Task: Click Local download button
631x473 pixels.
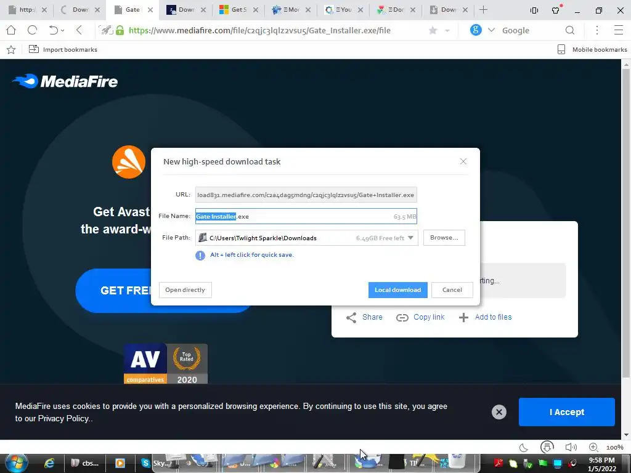Action: (397, 290)
